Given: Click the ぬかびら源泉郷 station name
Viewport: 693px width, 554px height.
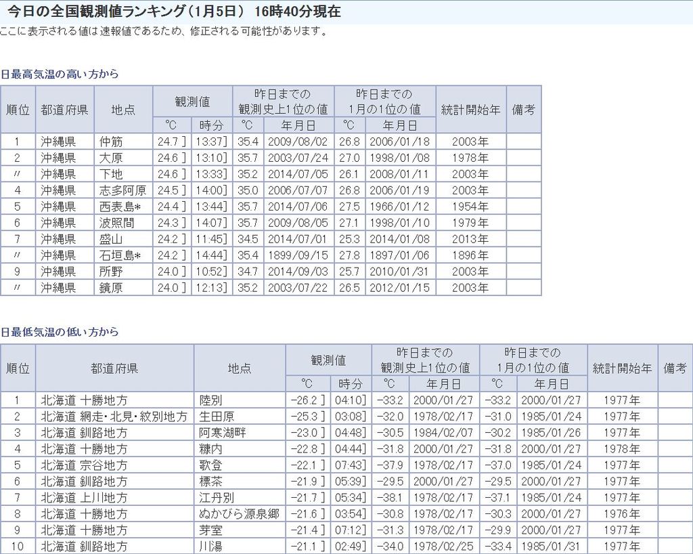Looking at the screenshot, I should coord(239,514).
